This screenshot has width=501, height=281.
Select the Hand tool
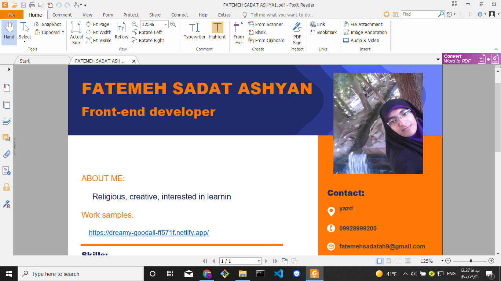pos(9,32)
